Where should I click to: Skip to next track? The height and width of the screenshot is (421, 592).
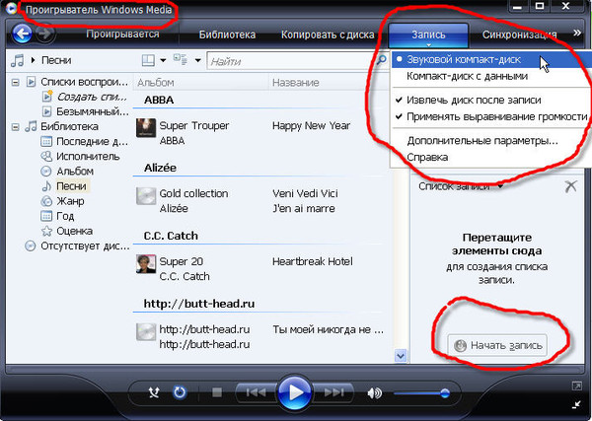click(x=333, y=393)
